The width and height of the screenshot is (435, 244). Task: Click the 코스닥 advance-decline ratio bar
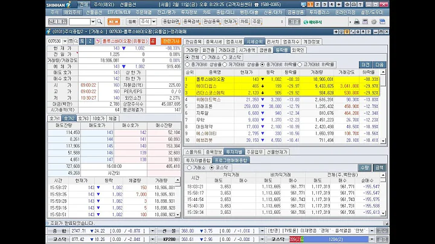point(329,239)
